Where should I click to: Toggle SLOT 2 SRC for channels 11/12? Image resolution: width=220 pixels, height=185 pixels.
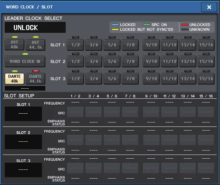coord(169,140)
